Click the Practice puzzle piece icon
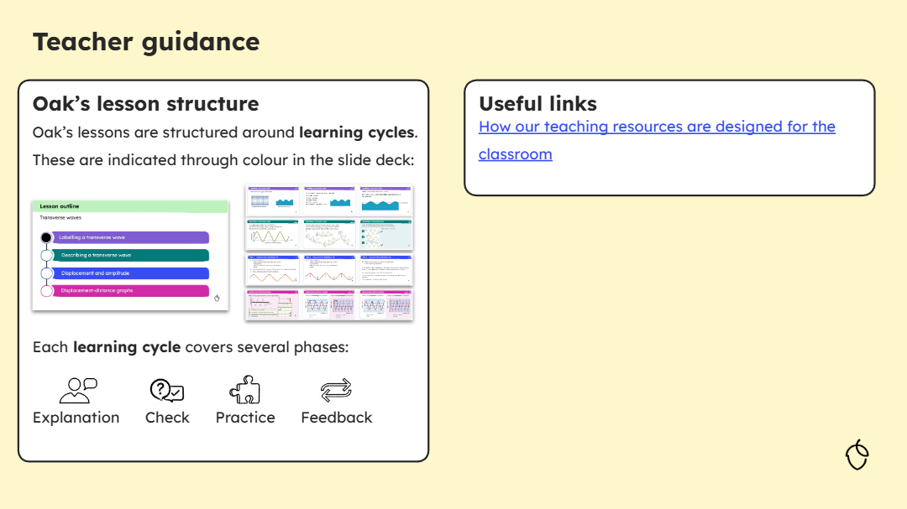The width and height of the screenshot is (907, 509). (x=244, y=390)
